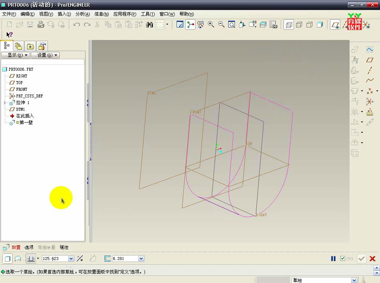The width and height of the screenshot is (380, 283).
Task: Open the 放置 dashboard panel
Action: coord(16,247)
